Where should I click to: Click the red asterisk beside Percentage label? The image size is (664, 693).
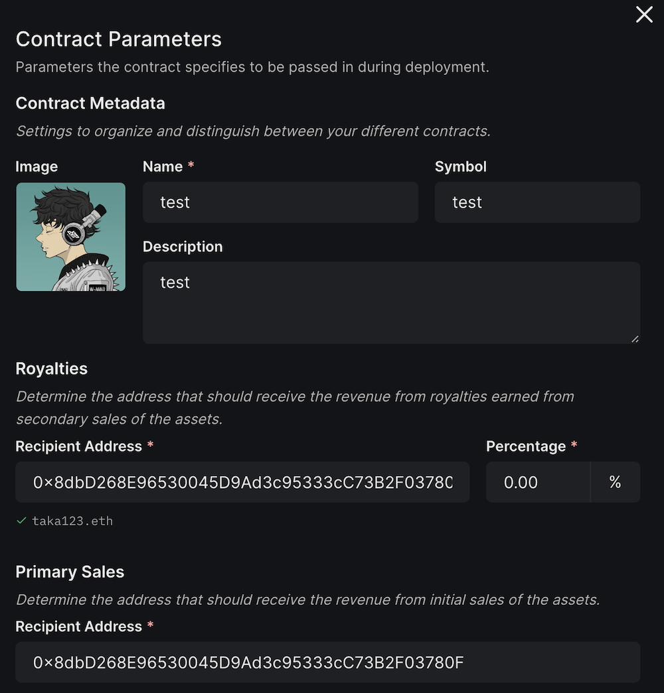tap(572, 446)
